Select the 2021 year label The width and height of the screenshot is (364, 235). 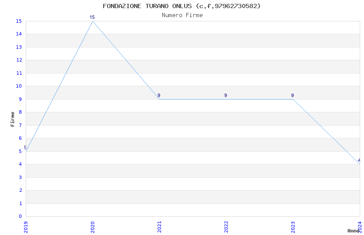click(159, 227)
